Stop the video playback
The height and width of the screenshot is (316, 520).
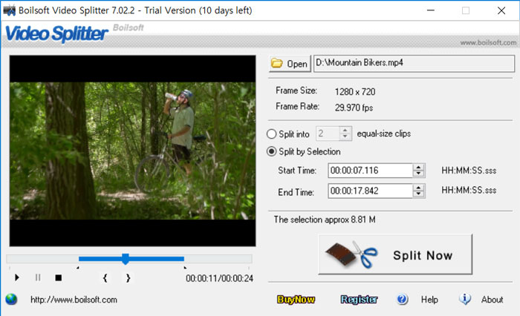(x=59, y=277)
